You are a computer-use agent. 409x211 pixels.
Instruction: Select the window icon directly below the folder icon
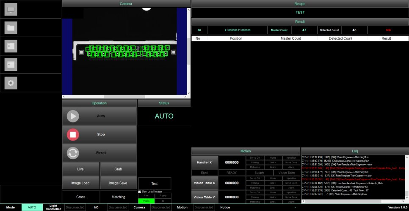coord(11,46)
